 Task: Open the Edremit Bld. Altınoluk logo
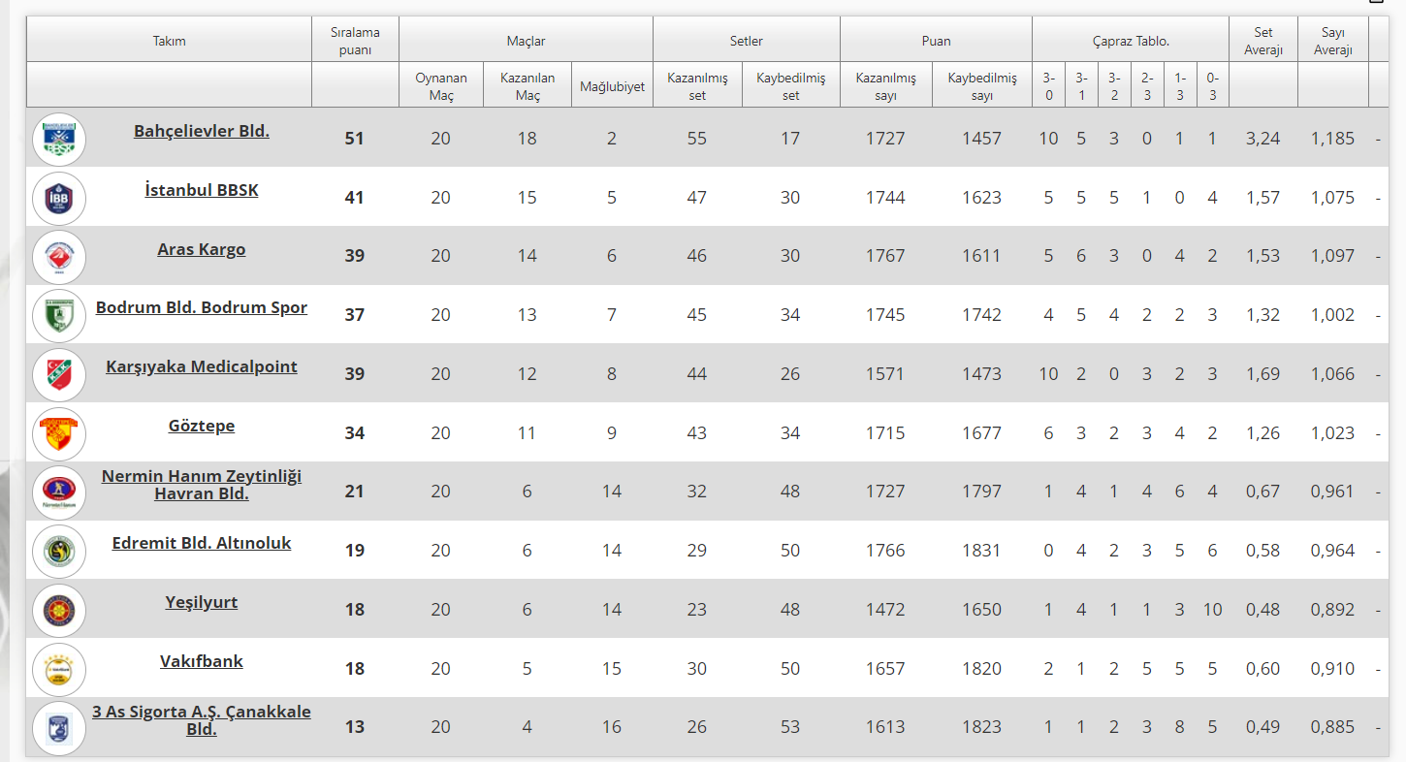tap(59, 551)
